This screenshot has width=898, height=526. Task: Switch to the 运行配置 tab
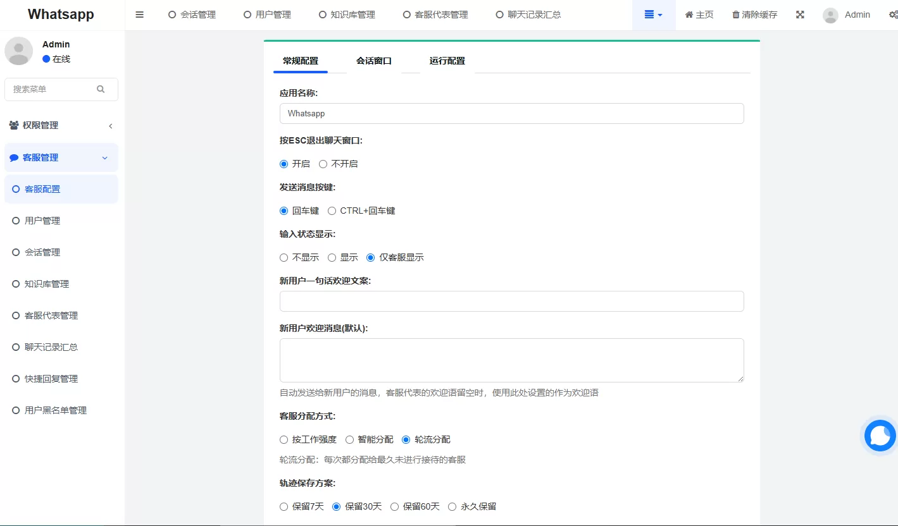tap(447, 61)
